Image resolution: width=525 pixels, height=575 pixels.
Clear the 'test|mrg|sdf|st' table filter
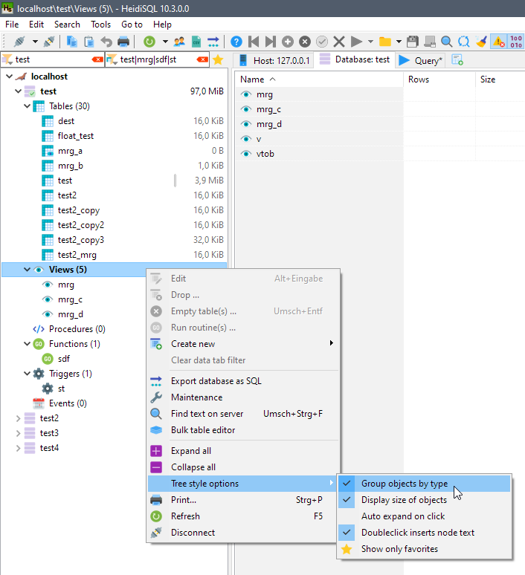[202, 59]
